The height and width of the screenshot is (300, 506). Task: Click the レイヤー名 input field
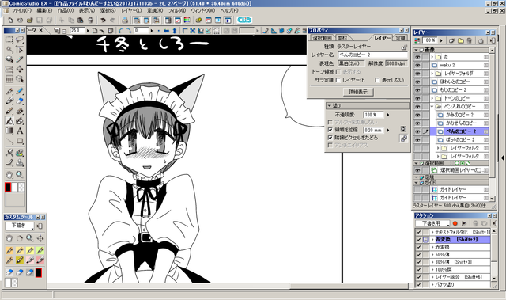[372, 55]
